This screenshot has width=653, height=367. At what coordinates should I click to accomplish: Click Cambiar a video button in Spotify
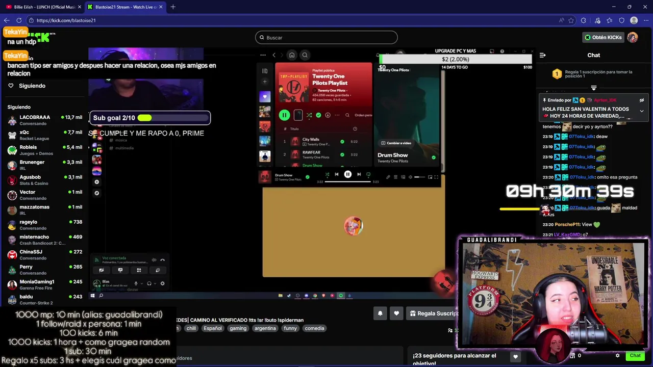pyautogui.click(x=396, y=143)
